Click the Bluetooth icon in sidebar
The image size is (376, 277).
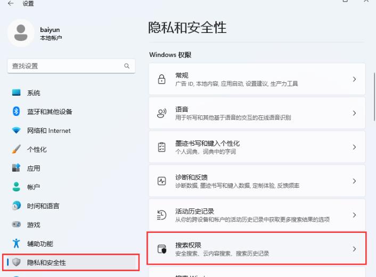17,111
